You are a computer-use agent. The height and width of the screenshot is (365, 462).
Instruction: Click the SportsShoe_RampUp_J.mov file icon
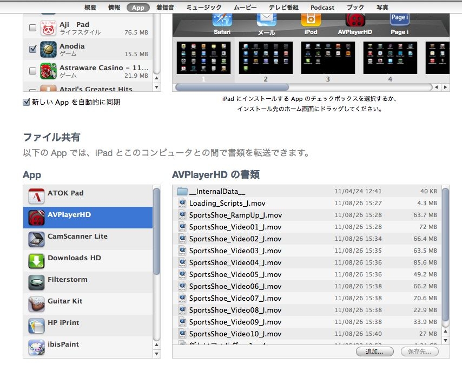point(182,215)
